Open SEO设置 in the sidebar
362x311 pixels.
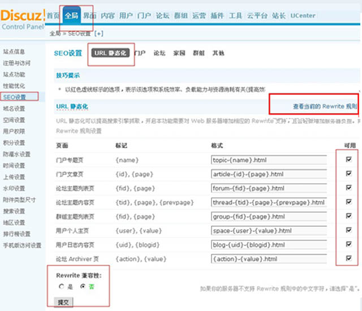14,97
